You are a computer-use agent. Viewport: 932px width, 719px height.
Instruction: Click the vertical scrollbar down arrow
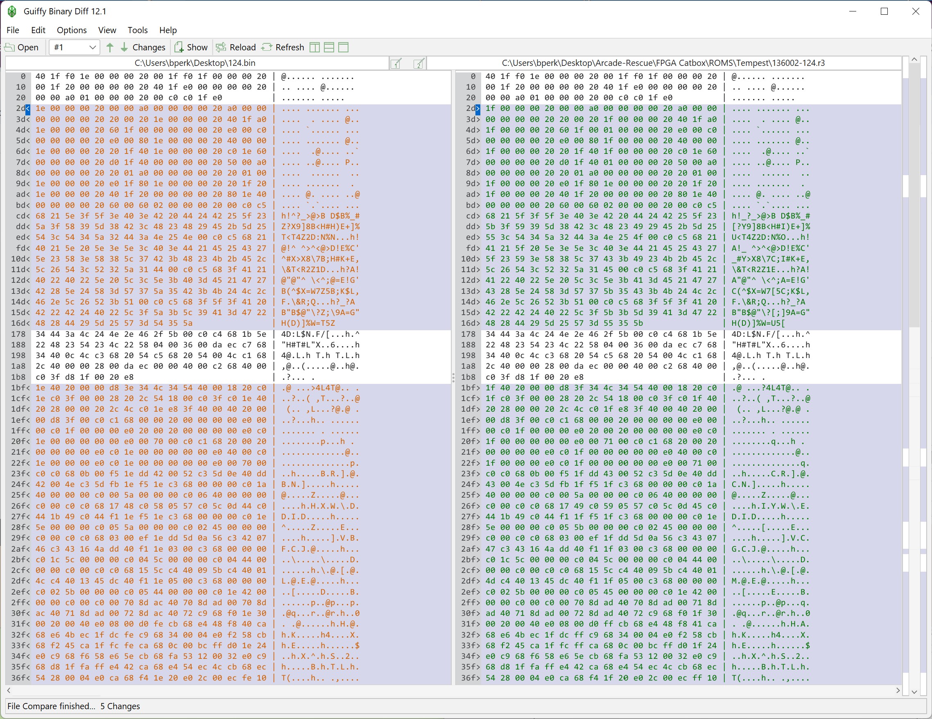click(914, 691)
